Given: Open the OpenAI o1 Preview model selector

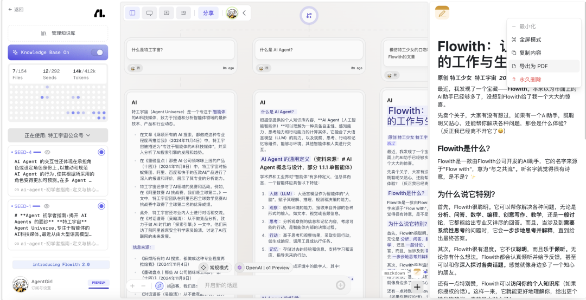Looking at the screenshot, I should coord(263,268).
